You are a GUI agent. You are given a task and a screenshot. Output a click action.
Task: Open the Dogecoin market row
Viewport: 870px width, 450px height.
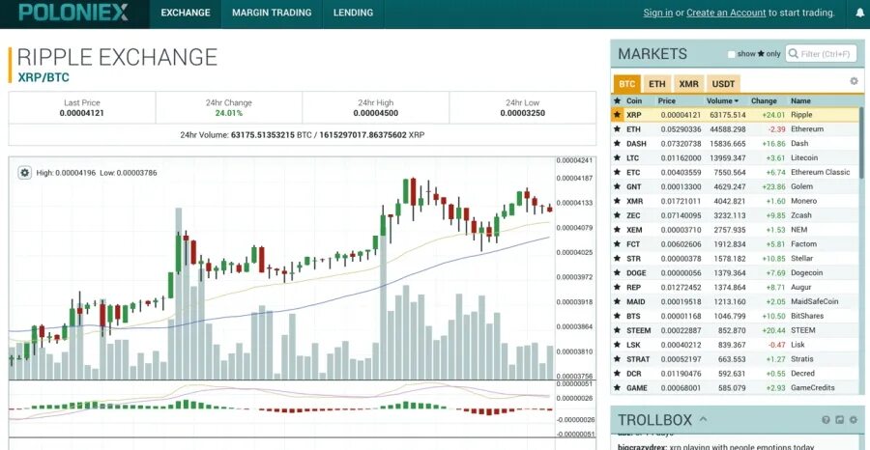point(735,273)
